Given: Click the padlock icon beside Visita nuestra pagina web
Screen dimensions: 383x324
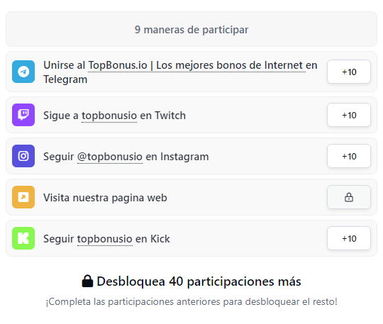Looking at the screenshot, I should pyautogui.click(x=349, y=197).
